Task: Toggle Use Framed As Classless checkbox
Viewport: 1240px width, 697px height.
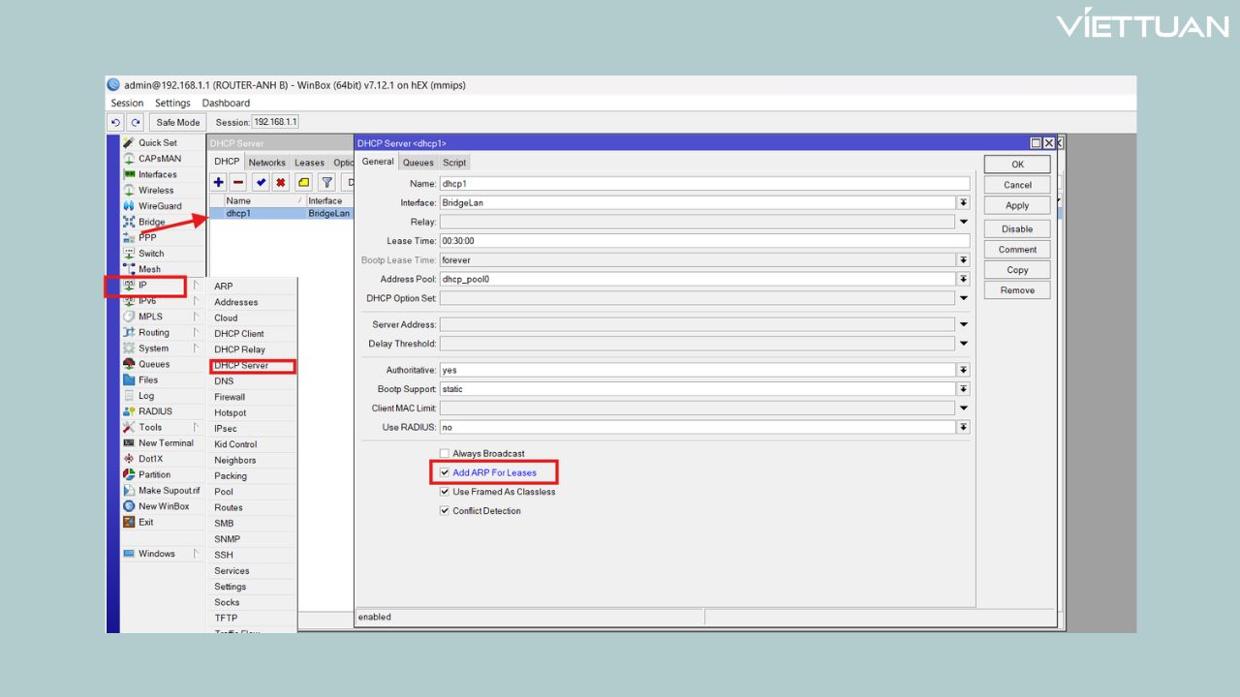Action: [x=445, y=492]
